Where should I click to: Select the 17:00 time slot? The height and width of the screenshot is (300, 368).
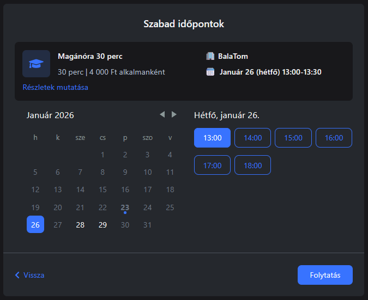point(212,165)
